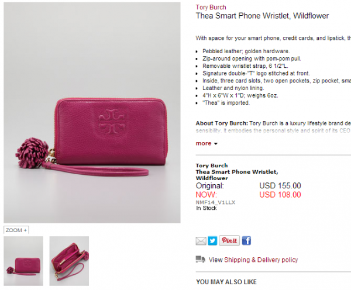View Shipping & Delivery policy link
Screen dimensions: 351x290
(x=253, y=260)
